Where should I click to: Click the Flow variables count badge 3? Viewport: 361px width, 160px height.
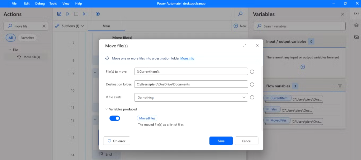(295, 86)
